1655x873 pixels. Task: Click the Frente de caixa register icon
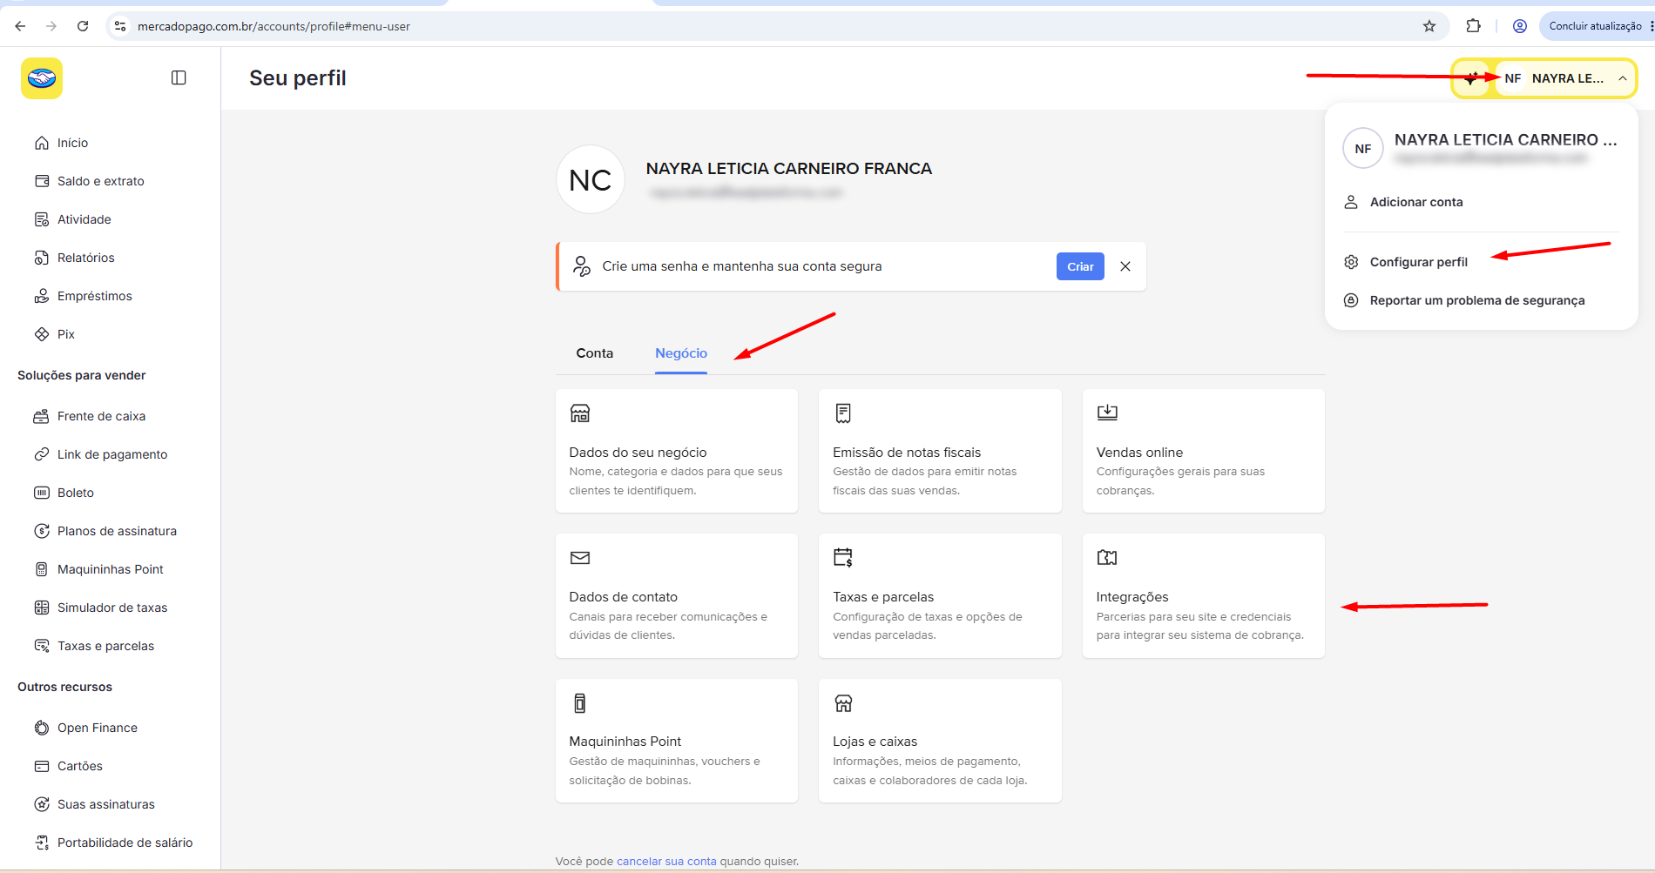(42, 416)
